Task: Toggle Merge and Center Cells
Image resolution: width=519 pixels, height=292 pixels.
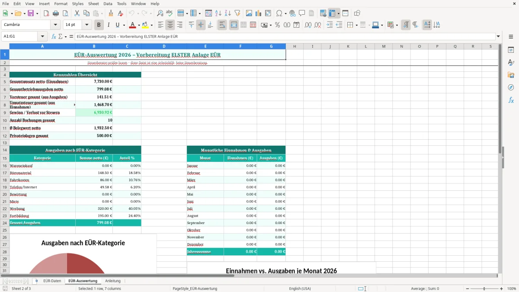Action: tap(234, 25)
